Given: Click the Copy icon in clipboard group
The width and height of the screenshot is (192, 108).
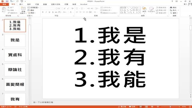Looking at the screenshot, I should click(9, 10).
